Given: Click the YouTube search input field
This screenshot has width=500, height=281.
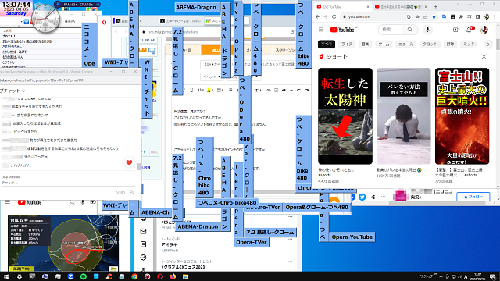Looking at the screenshot, I should (x=391, y=30).
